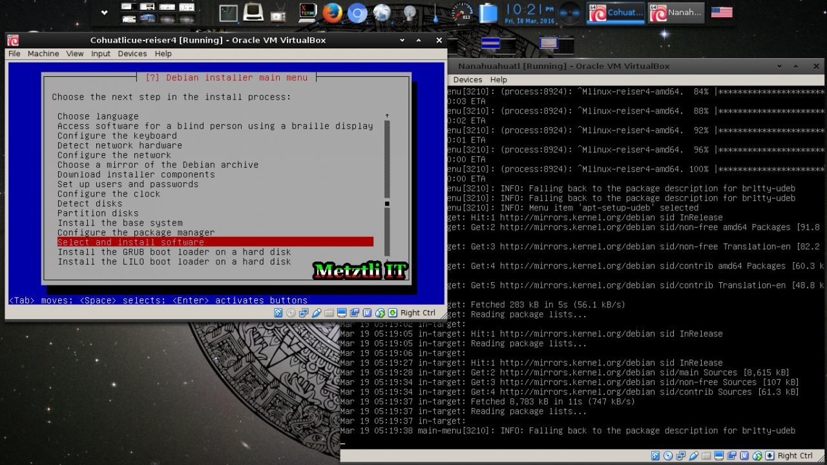Viewport: 827px width, 465px height.
Task: Click network adapter icon in Cohuatlicue status bar
Action: [x=304, y=313]
